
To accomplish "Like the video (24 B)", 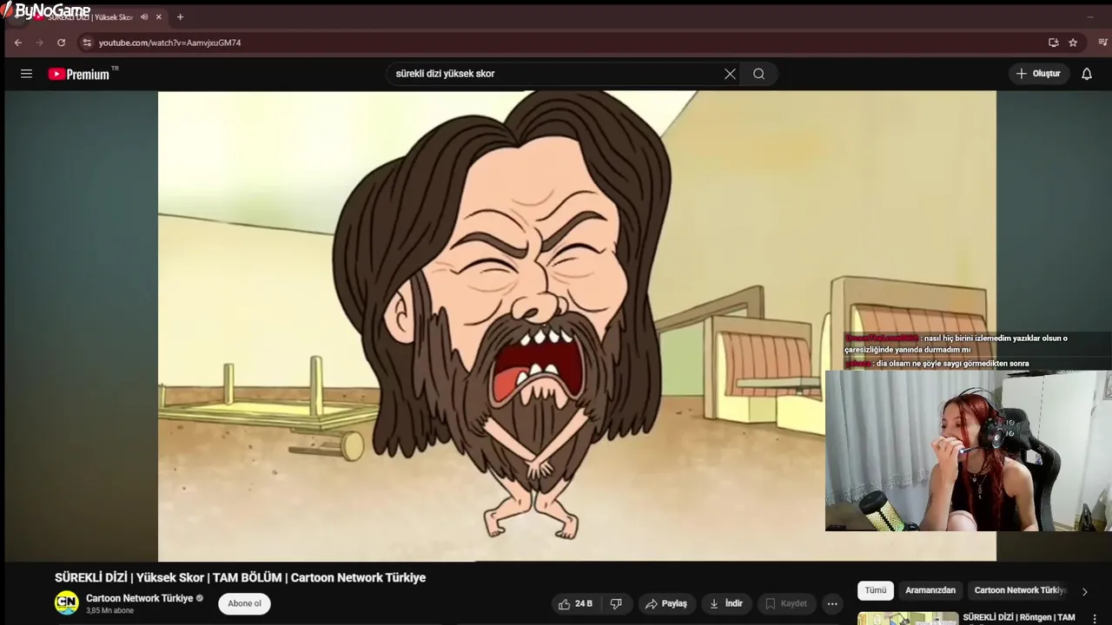I will pos(575,603).
